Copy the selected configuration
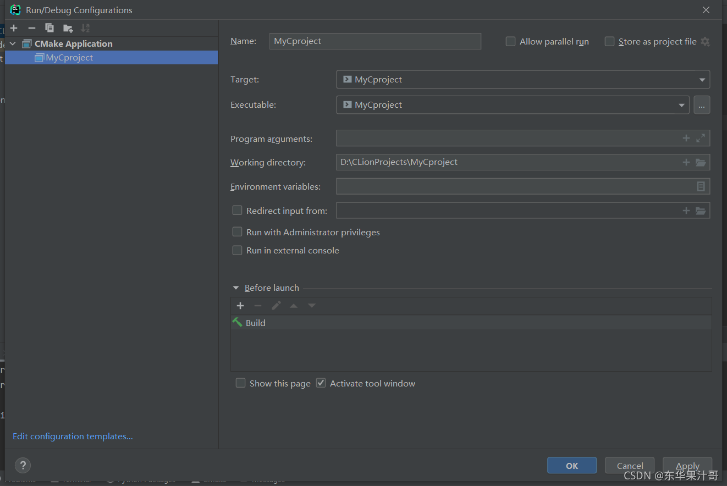This screenshot has height=486, width=727. pyautogui.click(x=49, y=28)
